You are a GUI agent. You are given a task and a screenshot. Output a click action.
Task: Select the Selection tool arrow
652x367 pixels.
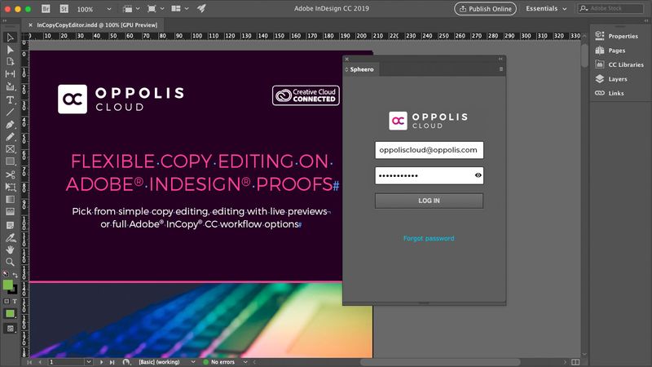coord(10,38)
